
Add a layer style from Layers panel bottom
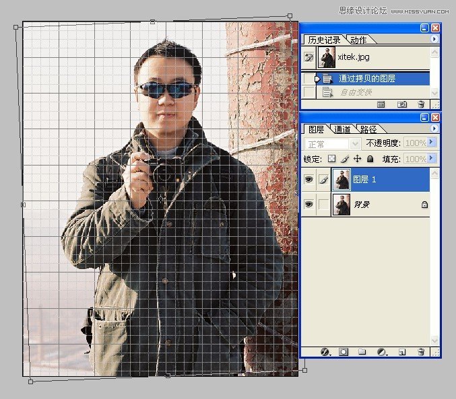click(325, 352)
